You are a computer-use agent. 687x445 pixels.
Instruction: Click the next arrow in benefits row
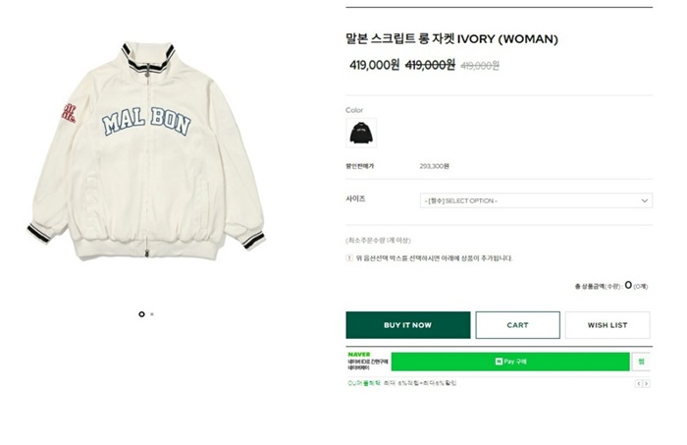point(647,383)
